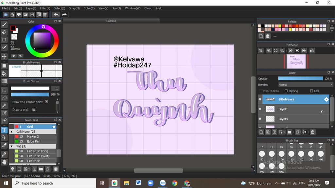
Task: Click the Zoom Out icon in Navigator
Action: pos(282,51)
